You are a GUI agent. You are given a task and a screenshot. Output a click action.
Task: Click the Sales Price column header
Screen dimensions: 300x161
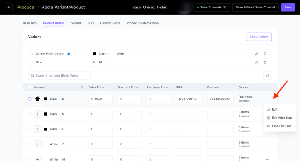[96, 87]
